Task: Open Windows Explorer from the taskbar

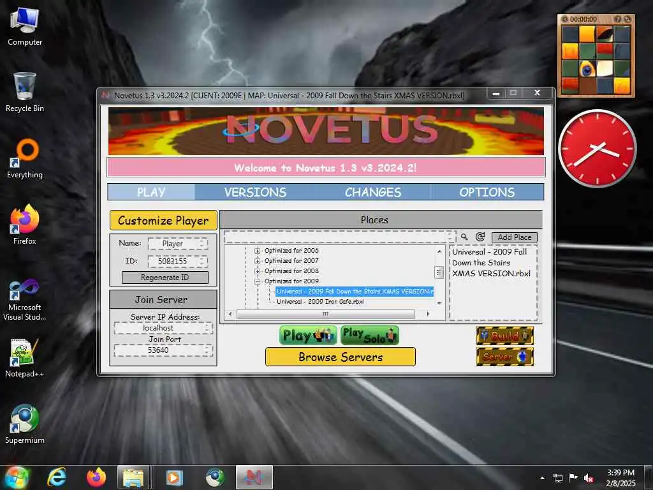Action: tap(133, 477)
